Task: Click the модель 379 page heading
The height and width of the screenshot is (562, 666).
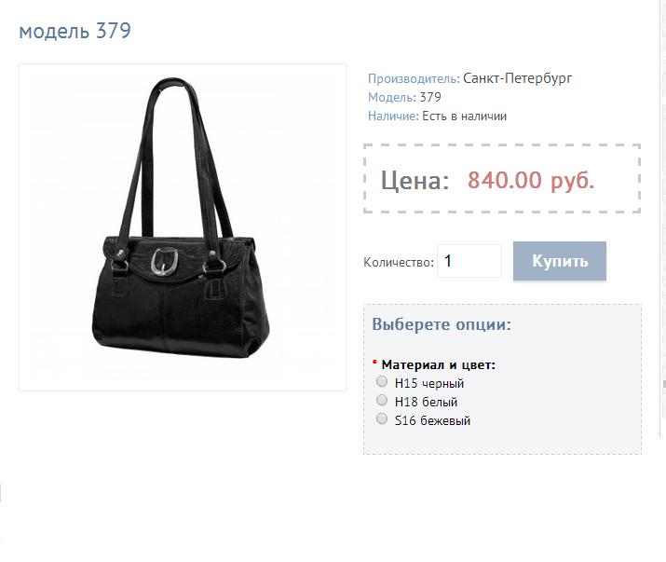Action: coord(75,31)
